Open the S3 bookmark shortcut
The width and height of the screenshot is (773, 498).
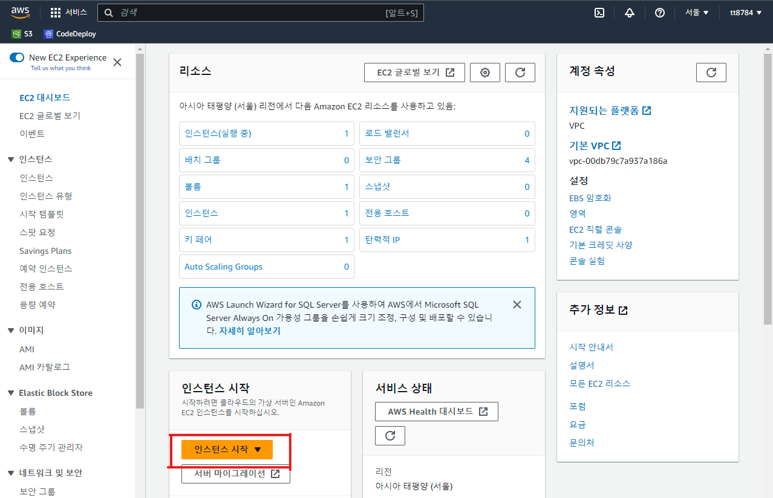22,34
